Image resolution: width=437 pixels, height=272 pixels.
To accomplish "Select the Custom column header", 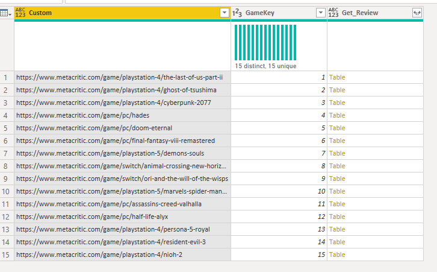I will [123, 13].
